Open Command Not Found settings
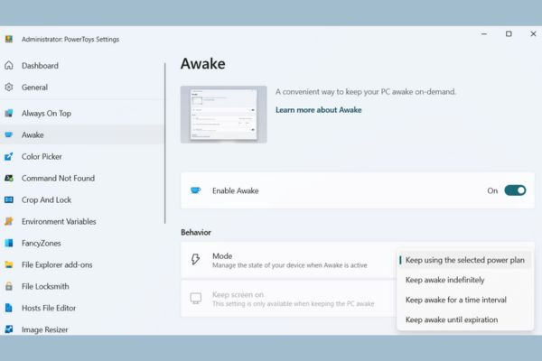 [81, 179]
